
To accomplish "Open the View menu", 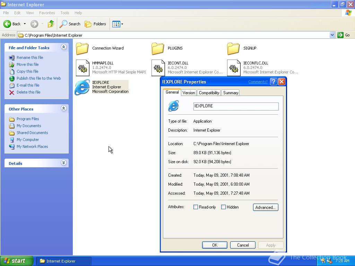I will coord(30,13).
